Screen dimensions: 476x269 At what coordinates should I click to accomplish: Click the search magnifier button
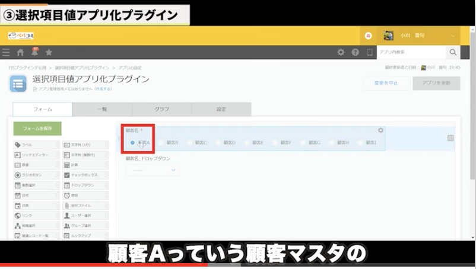tap(453, 53)
